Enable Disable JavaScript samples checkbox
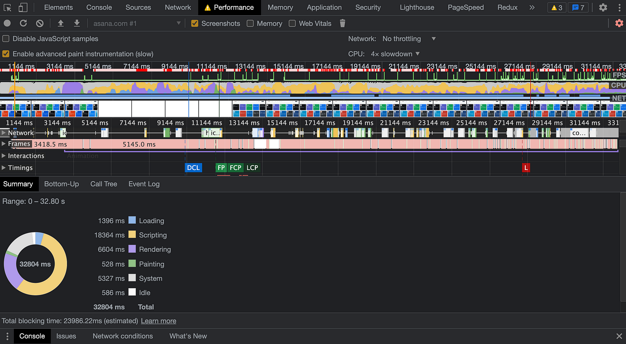The width and height of the screenshot is (626, 344). click(x=6, y=39)
